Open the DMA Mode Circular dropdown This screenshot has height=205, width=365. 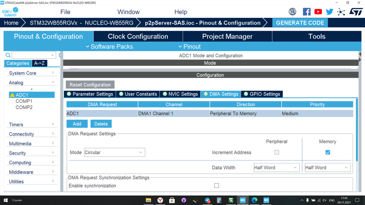pos(114,152)
